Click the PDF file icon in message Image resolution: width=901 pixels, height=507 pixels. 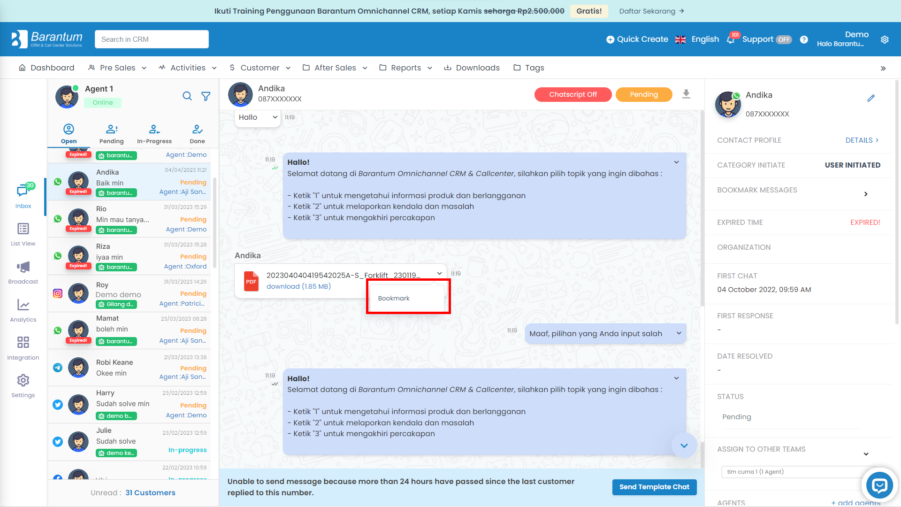[x=251, y=281]
